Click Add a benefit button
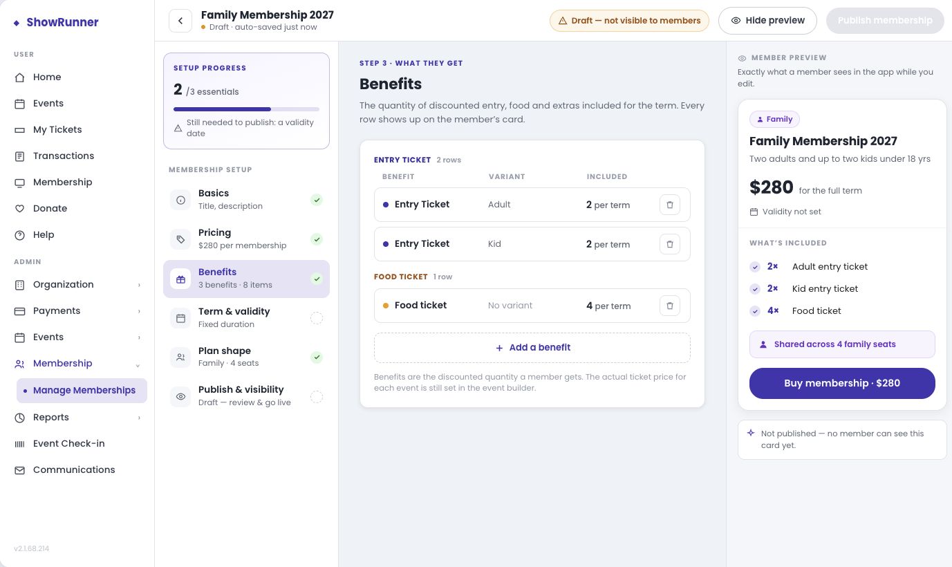 pyautogui.click(x=532, y=348)
